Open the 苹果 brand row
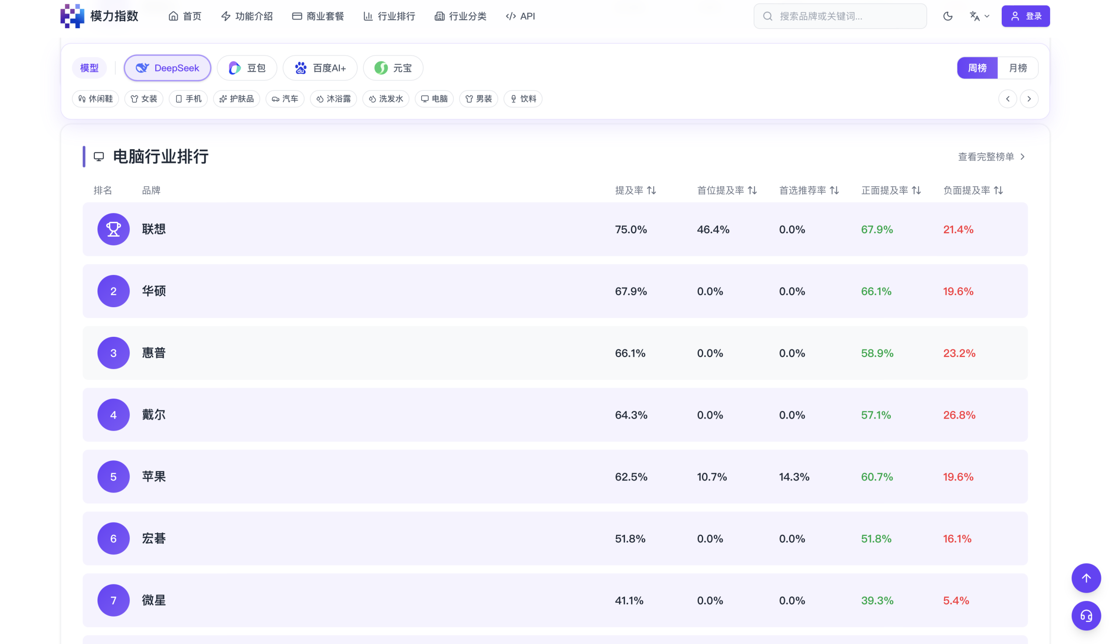 [555, 477]
